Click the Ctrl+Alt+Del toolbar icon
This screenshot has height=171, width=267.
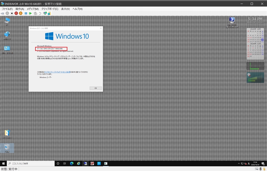(x=2, y=13)
